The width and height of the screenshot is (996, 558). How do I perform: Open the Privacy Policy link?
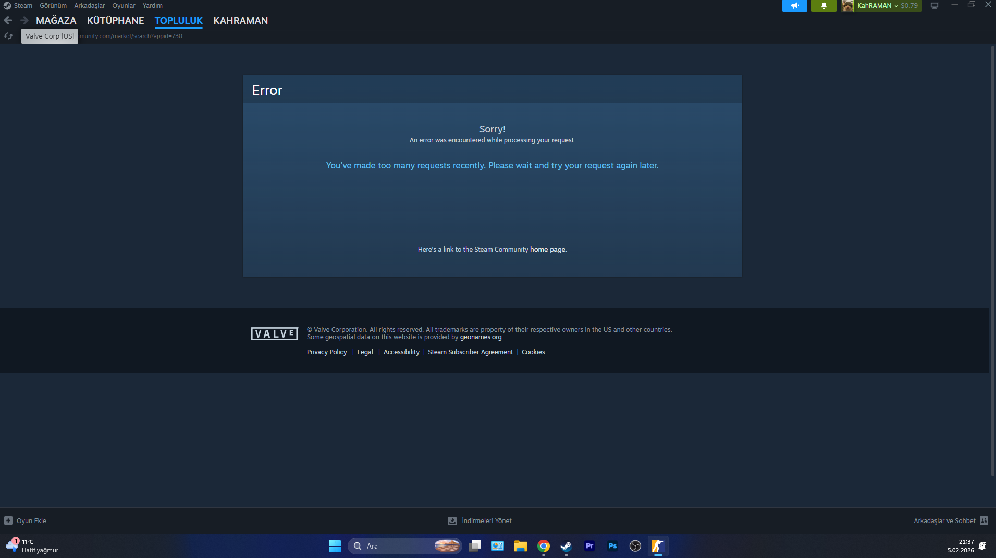[x=327, y=352]
